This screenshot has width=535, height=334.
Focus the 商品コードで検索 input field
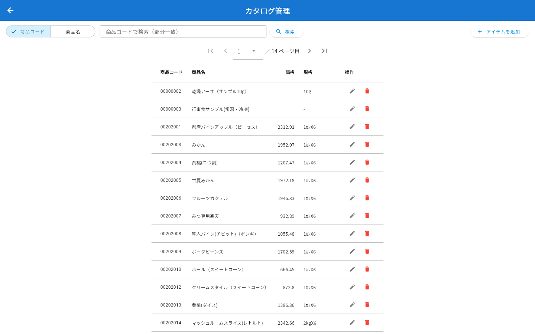coord(183,32)
